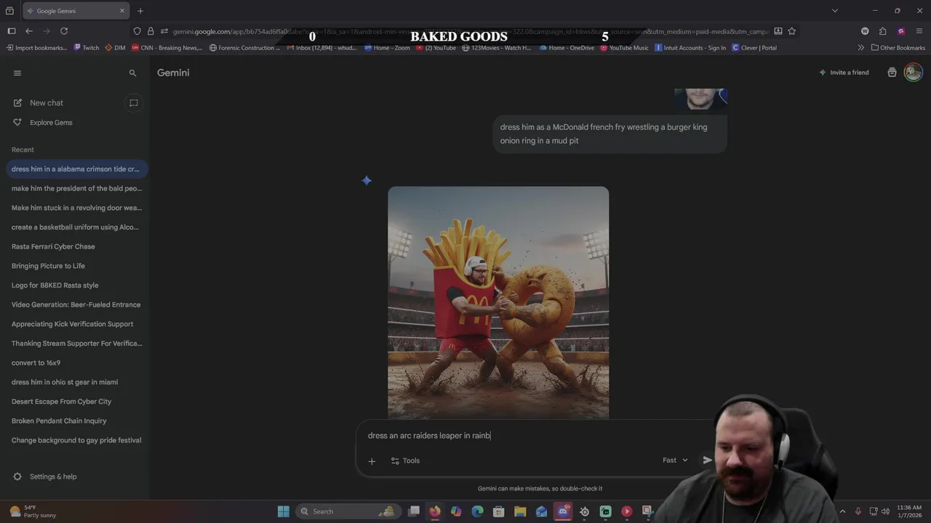Open the Google Gemini browser tab

point(76,11)
